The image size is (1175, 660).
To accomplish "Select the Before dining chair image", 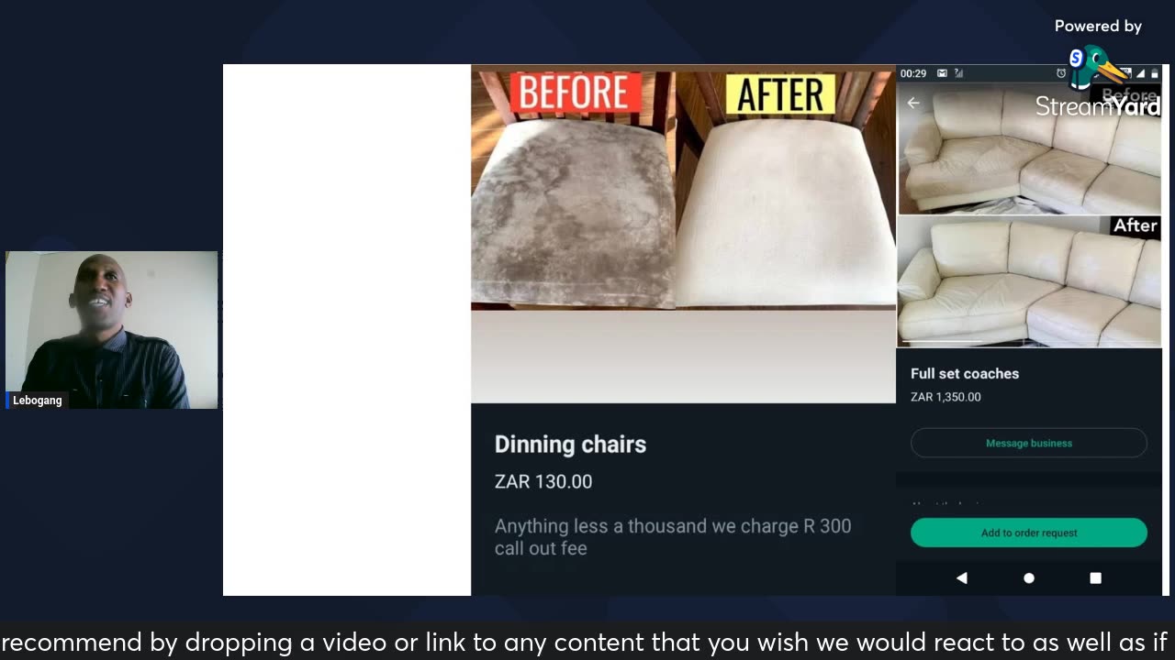I will pyautogui.click(x=573, y=190).
